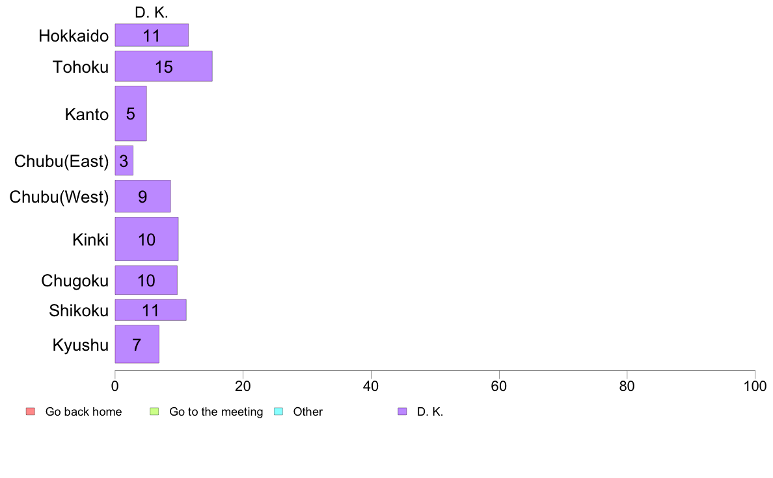Select the Shikoku bar showing 11
This screenshot has height=478, width=773.
coord(151,310)
